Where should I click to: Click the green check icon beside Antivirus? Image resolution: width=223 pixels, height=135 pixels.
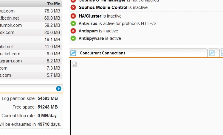pos(73,23)
